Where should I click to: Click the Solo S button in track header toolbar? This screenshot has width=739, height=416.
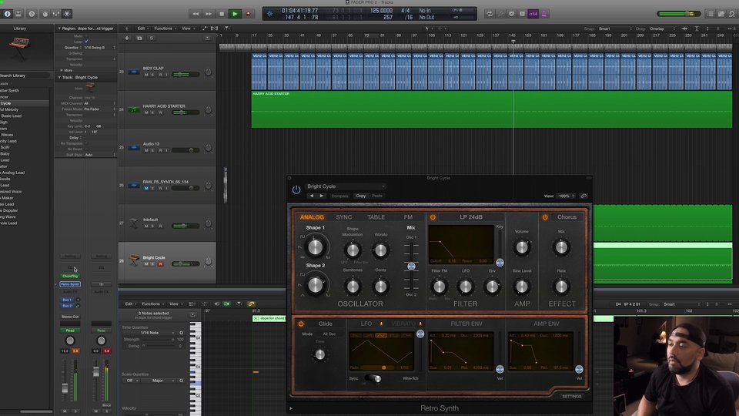(152, 38)
